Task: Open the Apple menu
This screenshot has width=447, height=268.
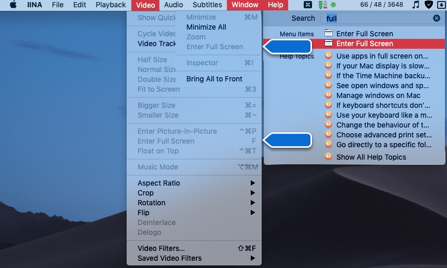Action: (13, 5)
